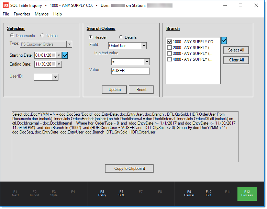Click in the Ending Date field
The height and width of the screenshot is (209, 267).
click(45, 64)
